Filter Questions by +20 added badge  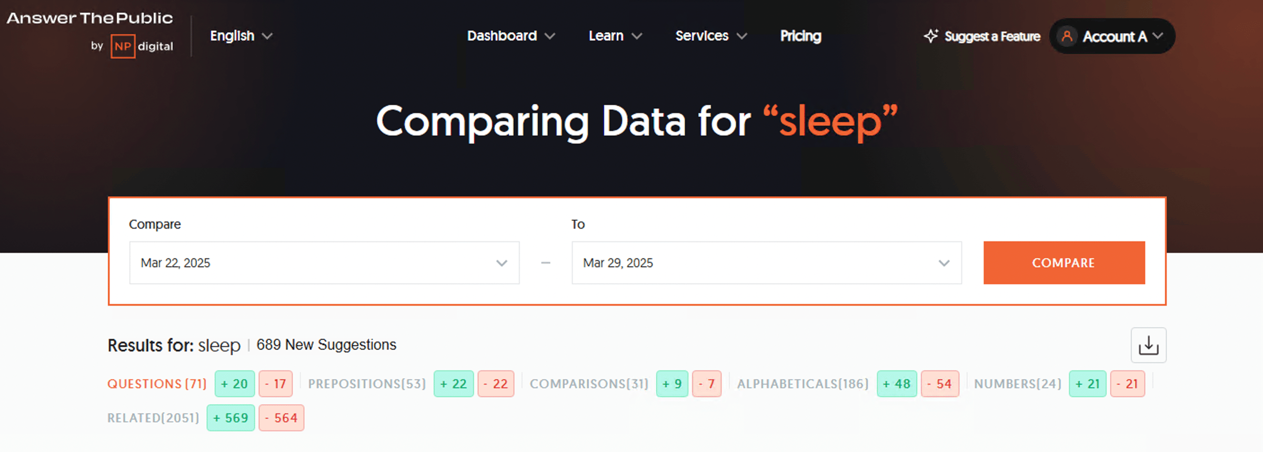click(x=235, y=384)
